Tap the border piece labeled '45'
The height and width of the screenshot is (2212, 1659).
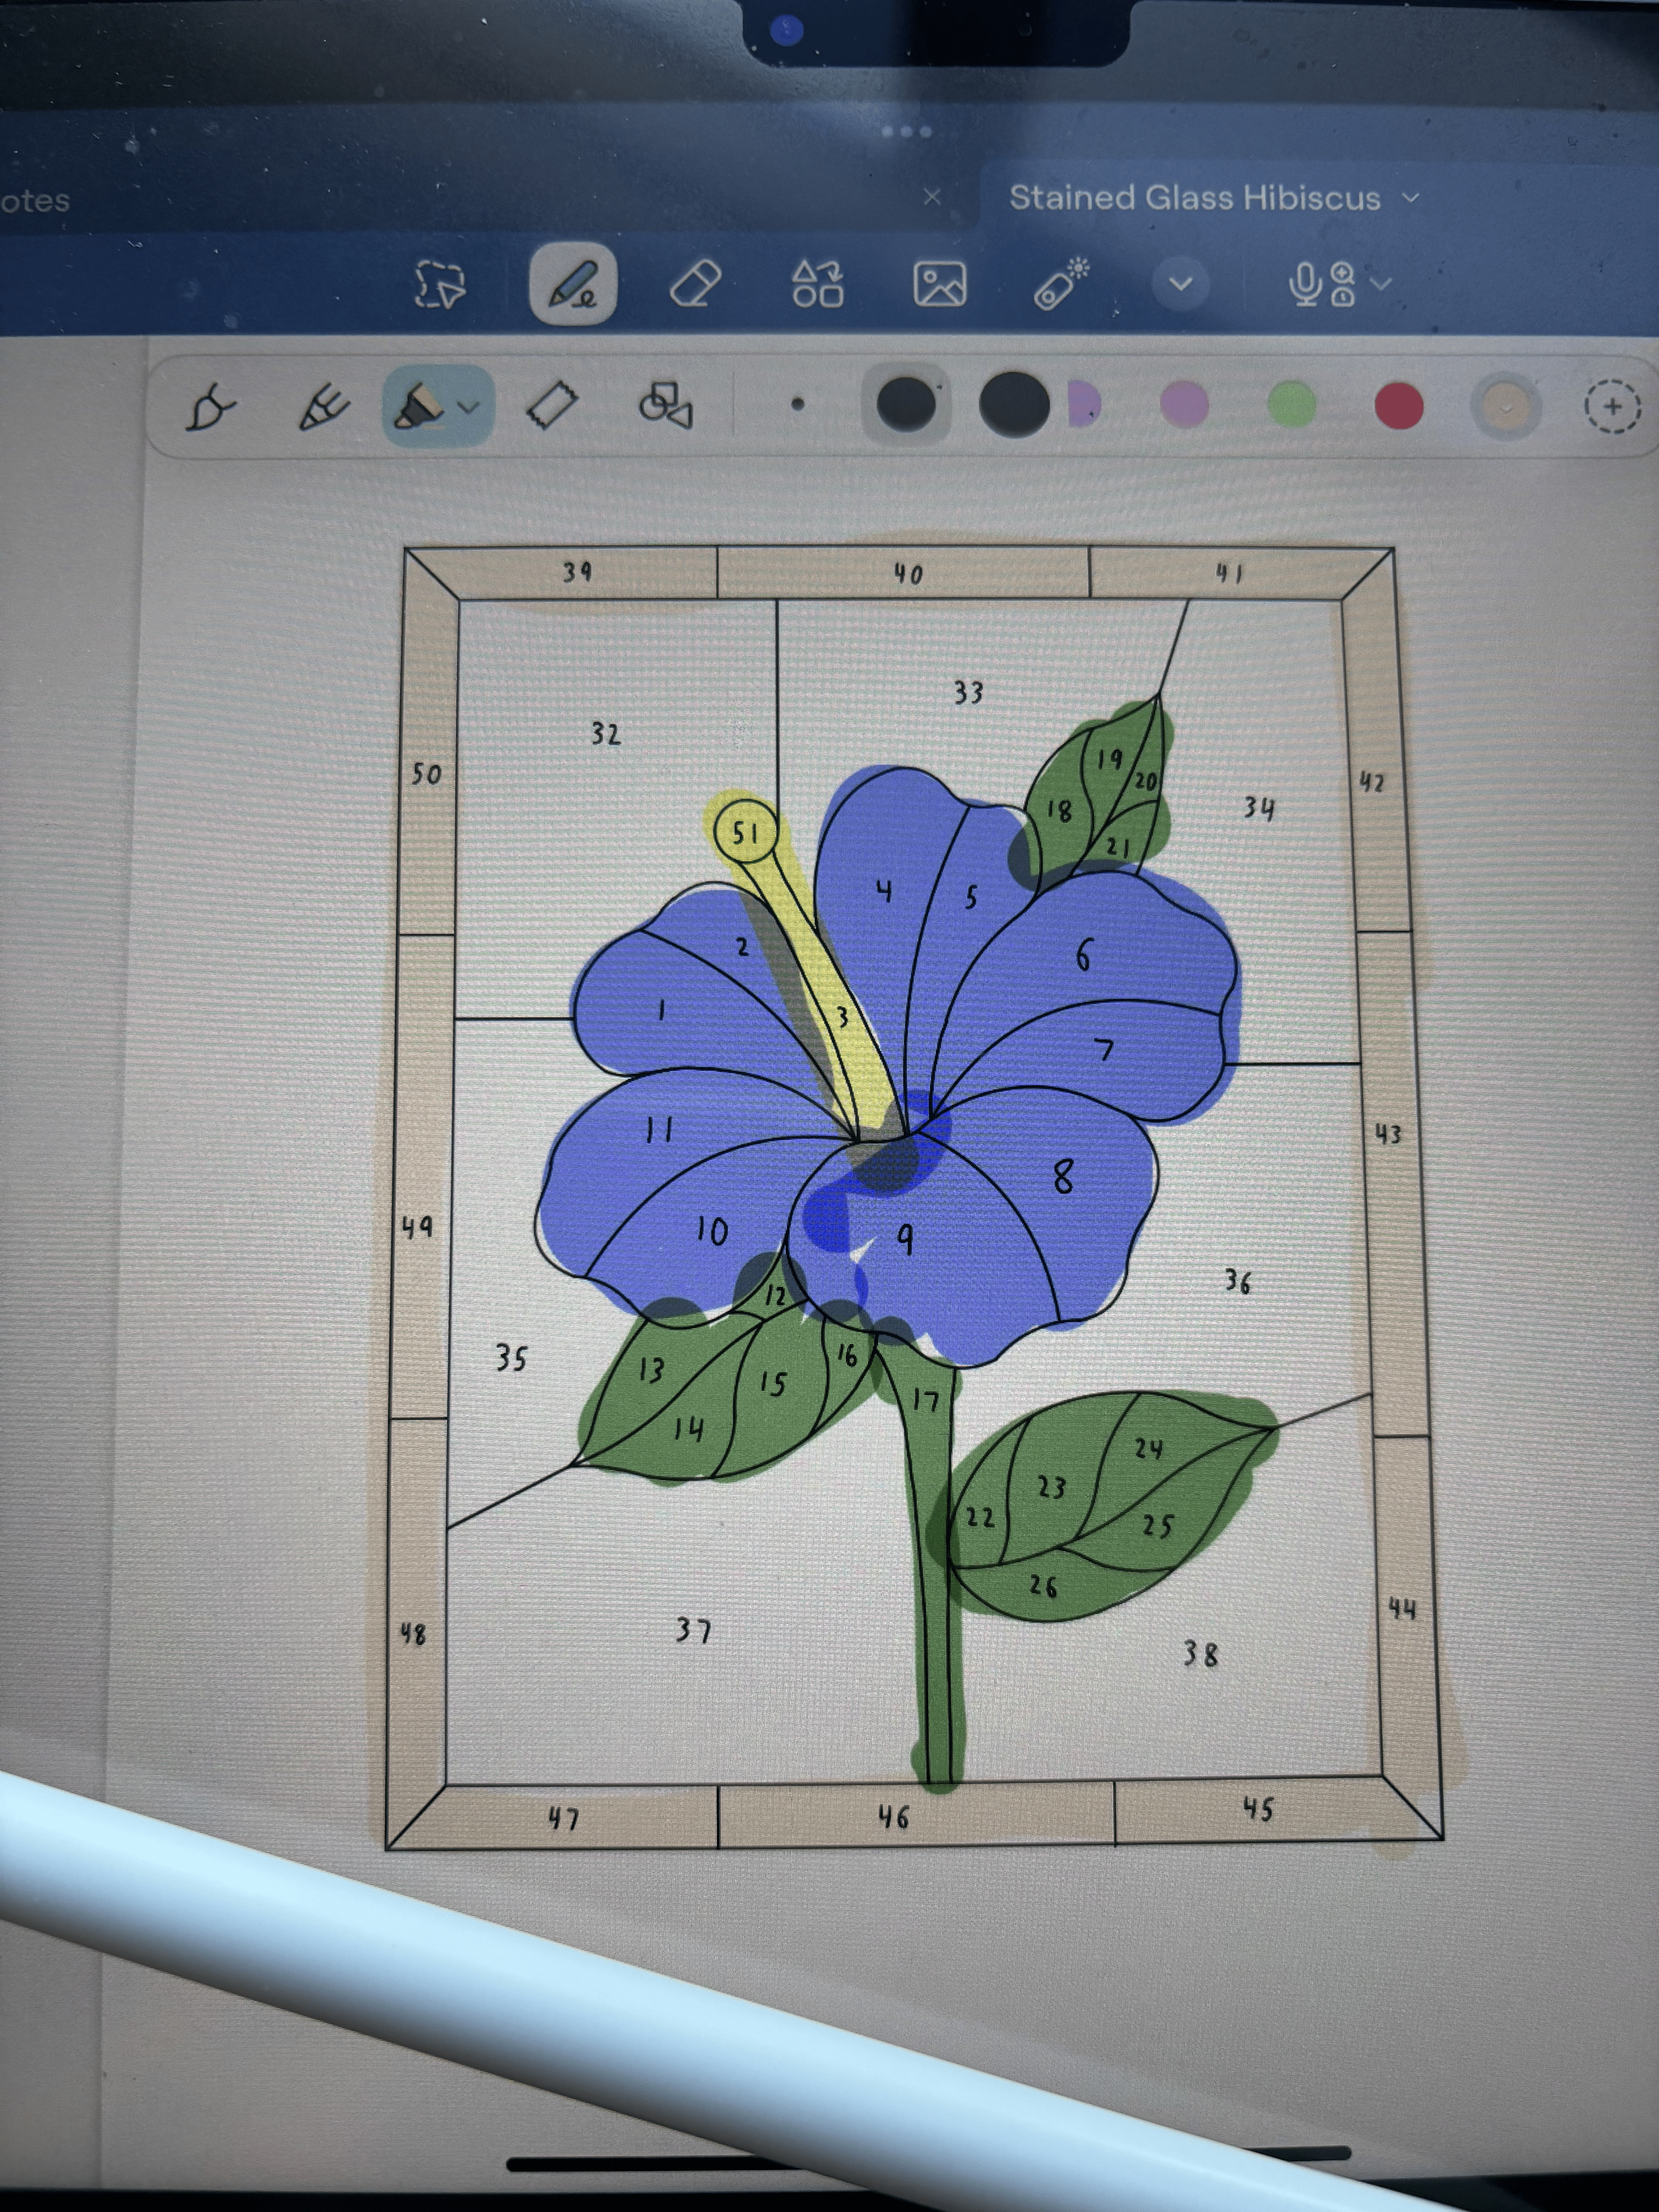pyautogui.click(x=1258, y=1809)
